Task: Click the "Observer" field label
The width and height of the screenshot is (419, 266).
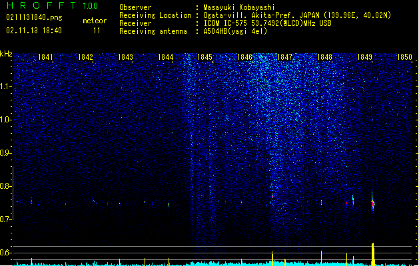Action: (x=135, y=7)
